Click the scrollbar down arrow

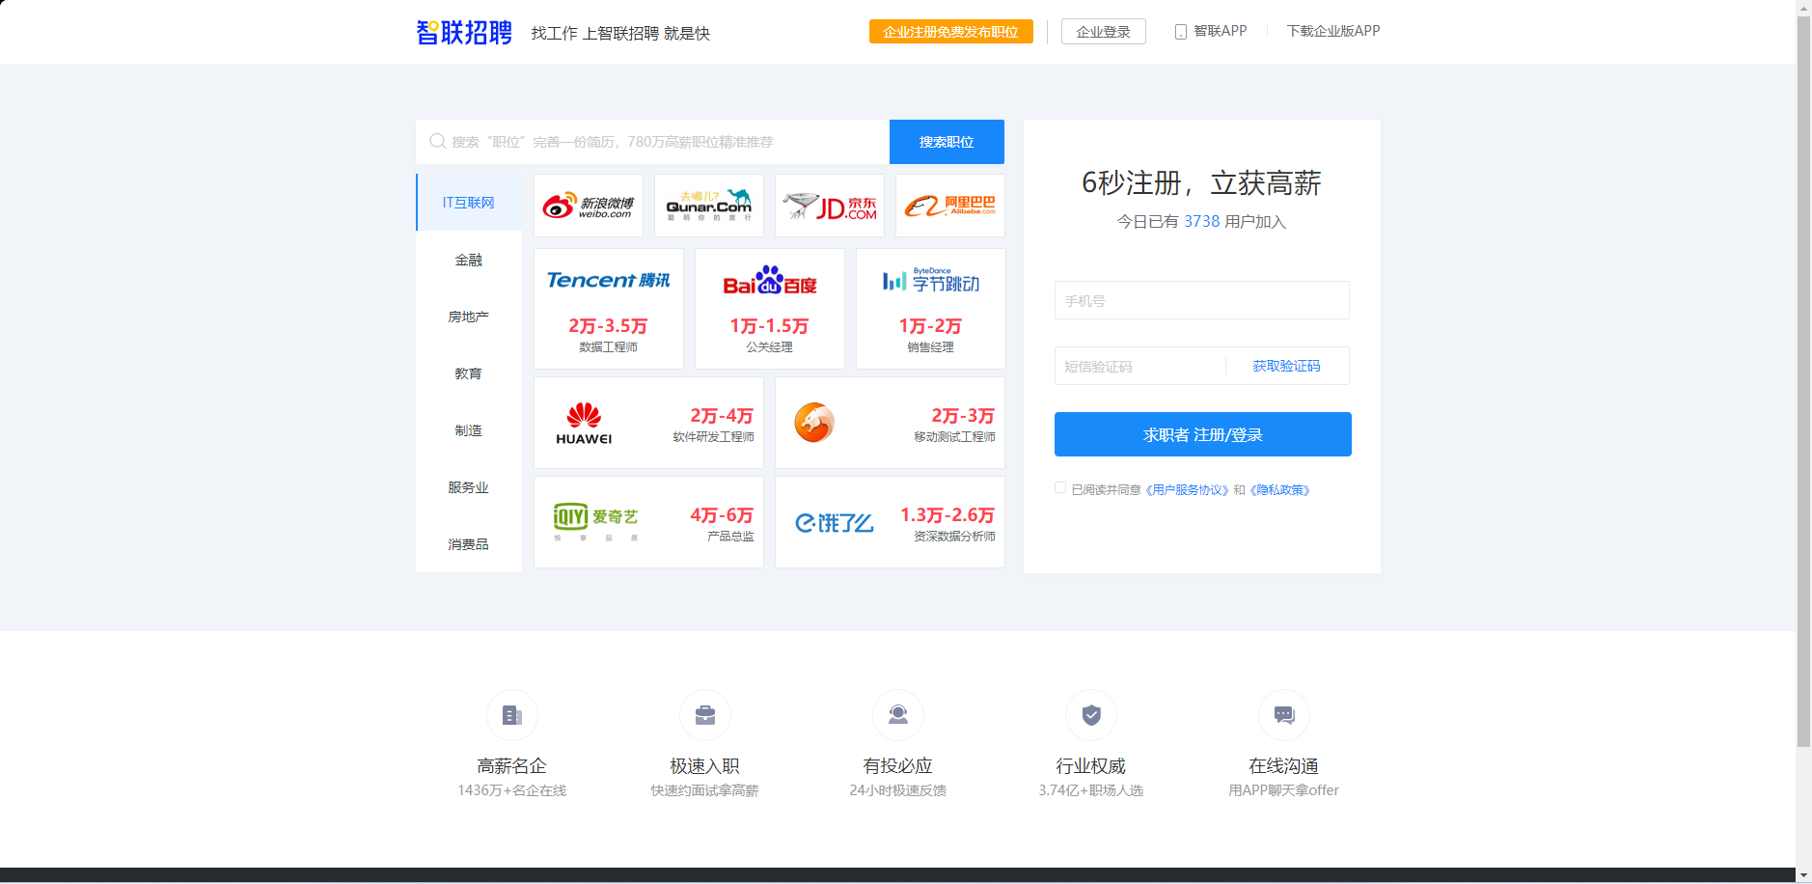tap(1803, 875)
